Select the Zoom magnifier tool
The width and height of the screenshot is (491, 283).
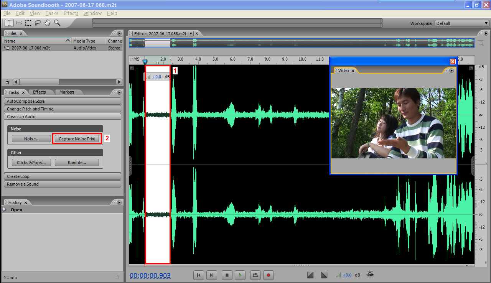(x=57, y=23)
